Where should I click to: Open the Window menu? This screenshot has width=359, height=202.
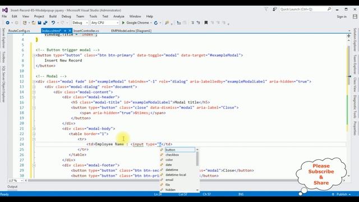click(x=135, y=16)
